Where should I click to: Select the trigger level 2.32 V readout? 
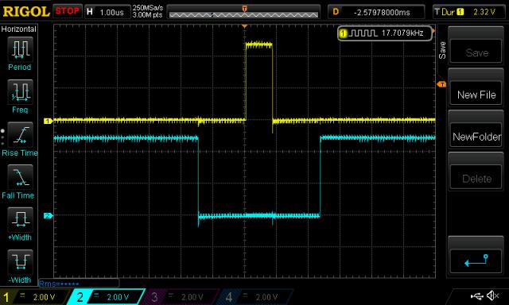coord(484,13)
